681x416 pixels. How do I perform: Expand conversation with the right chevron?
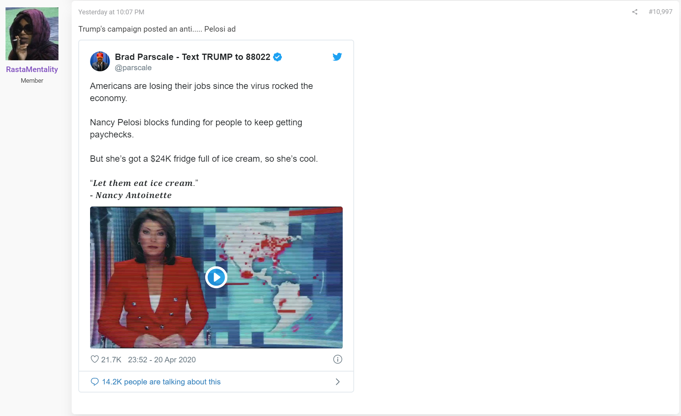(338, 382)
